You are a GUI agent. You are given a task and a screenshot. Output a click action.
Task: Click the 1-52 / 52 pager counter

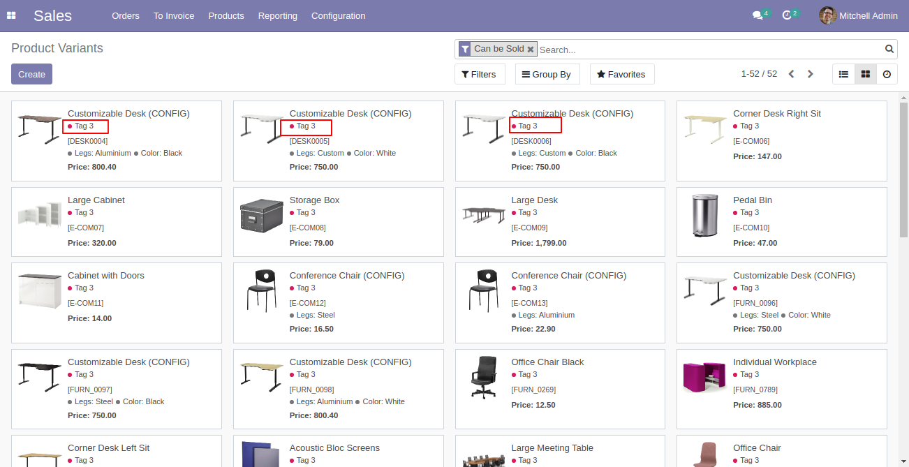(x=759, y=74)
